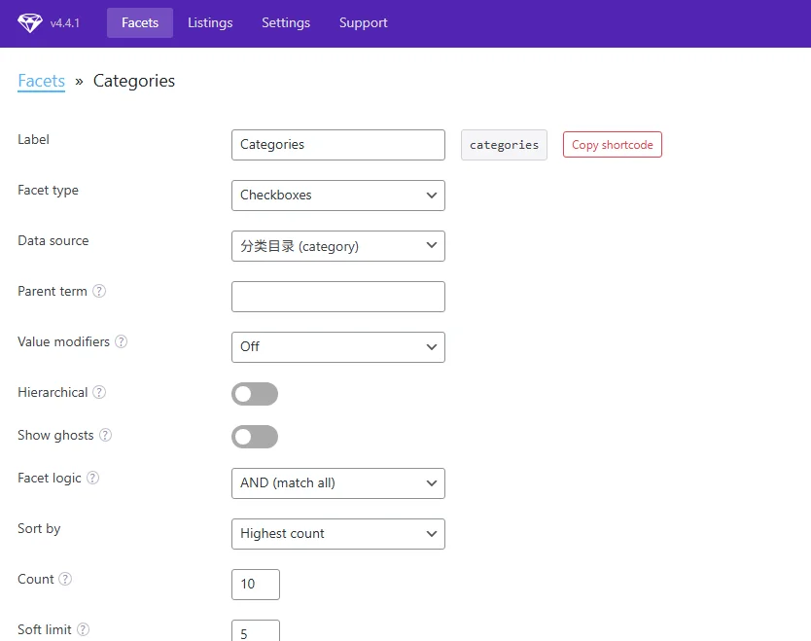The width and height of the screenshot is (811, 641).
Task: Open the Facet logic help icon
Action: [92, 478]
